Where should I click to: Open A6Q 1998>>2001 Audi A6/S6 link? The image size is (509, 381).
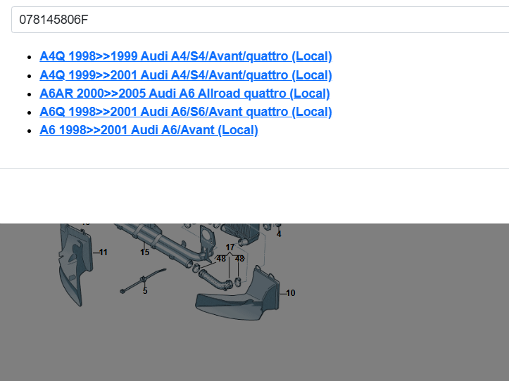[186, 112]
